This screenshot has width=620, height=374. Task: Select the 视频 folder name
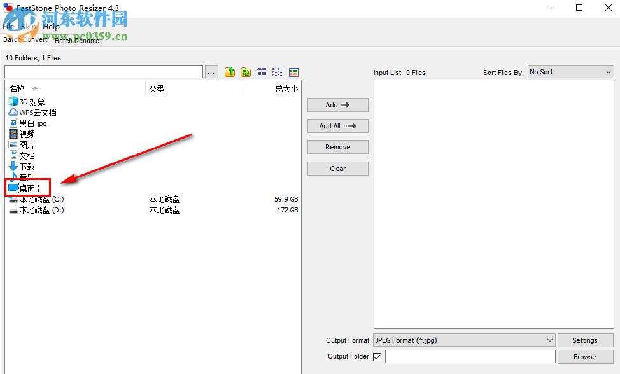click(27, 134)
